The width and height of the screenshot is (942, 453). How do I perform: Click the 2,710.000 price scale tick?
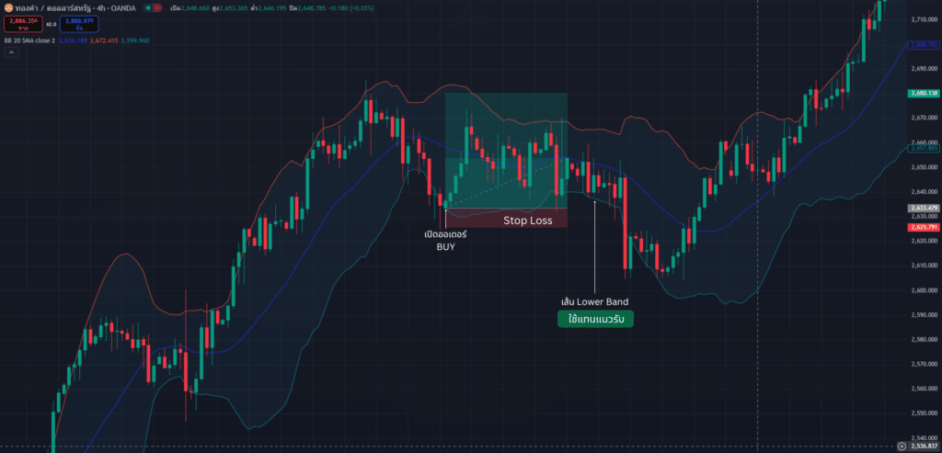point(925,20)
